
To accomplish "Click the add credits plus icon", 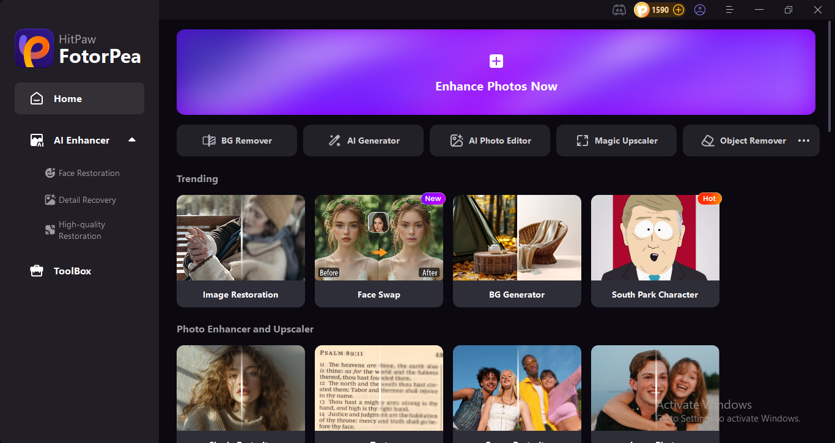I will (678, 10).
